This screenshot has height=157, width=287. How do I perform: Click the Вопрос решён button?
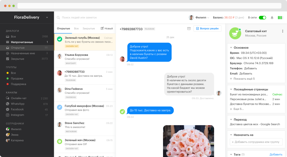(207, 29)
